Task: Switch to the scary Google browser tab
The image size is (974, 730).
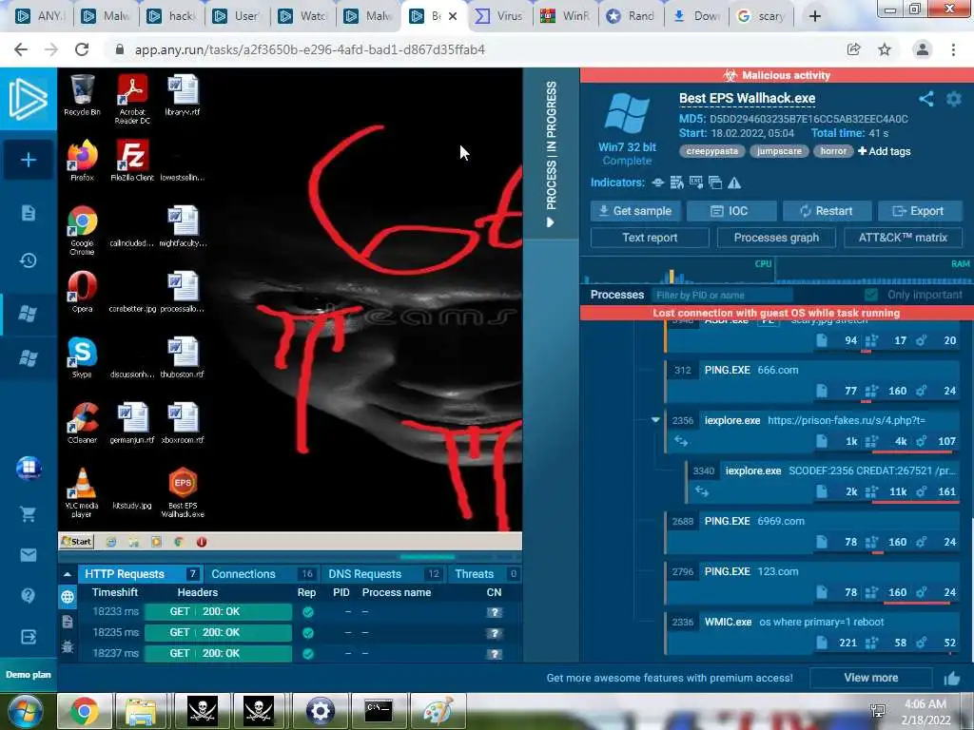Action: (x=762, y=16)
